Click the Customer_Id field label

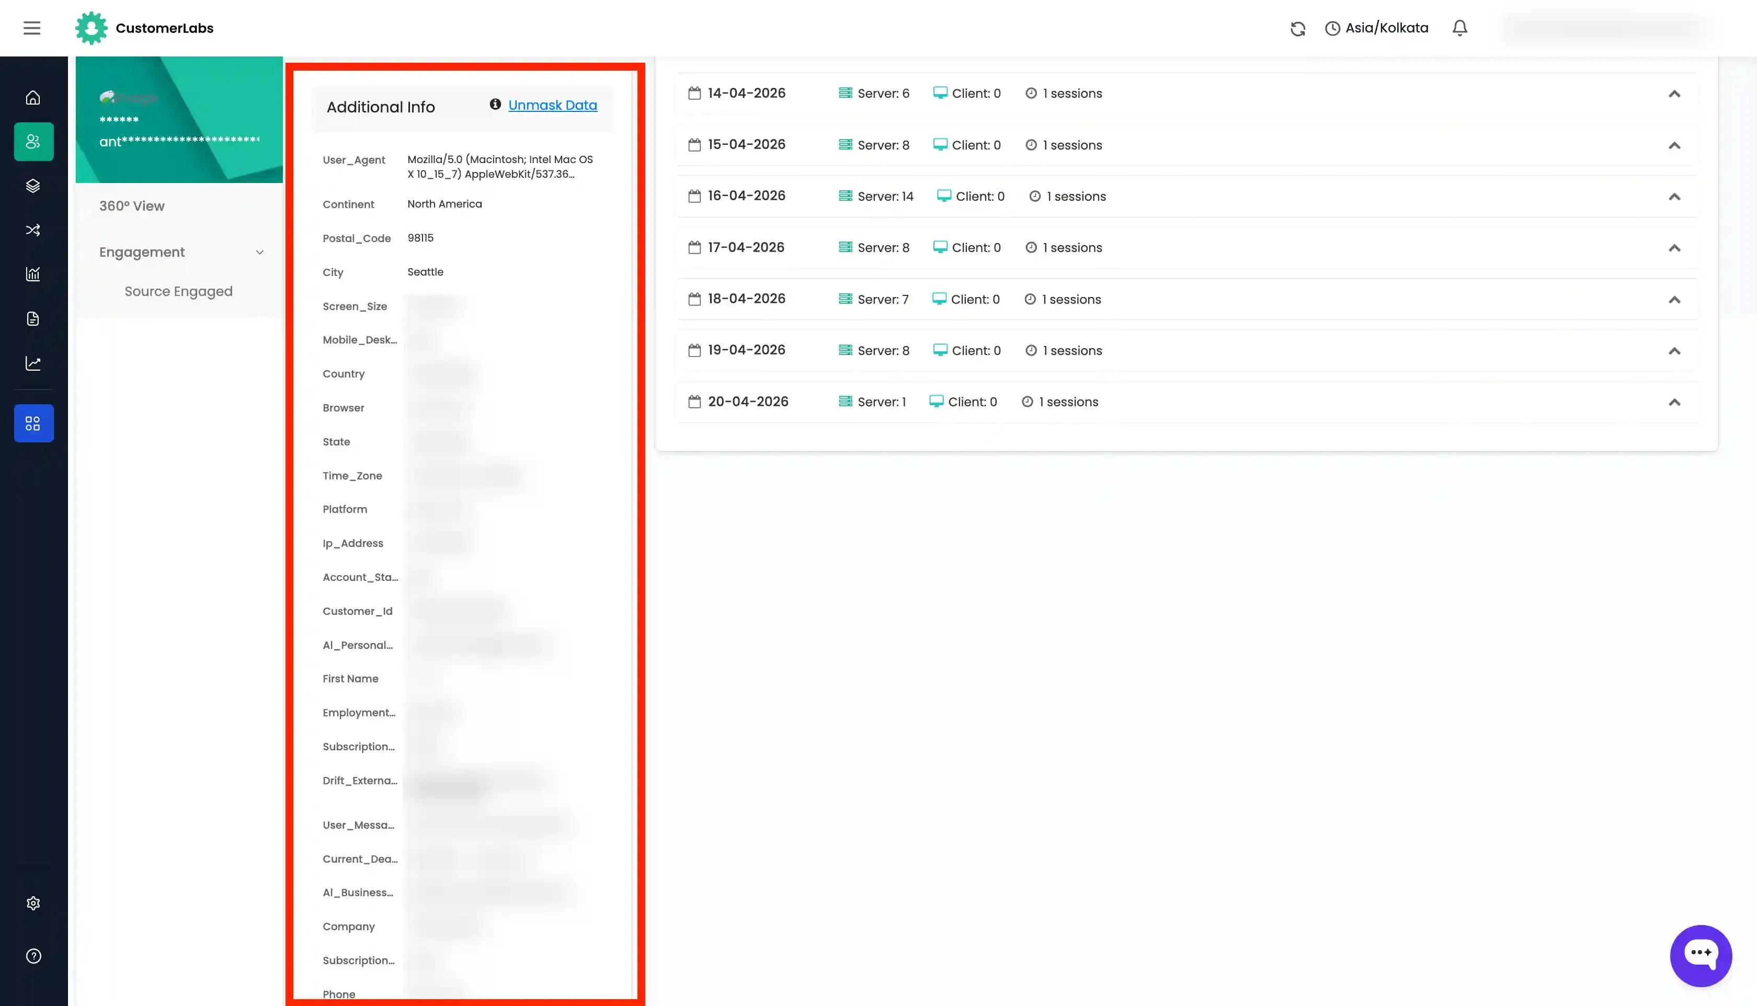point(357,611)
